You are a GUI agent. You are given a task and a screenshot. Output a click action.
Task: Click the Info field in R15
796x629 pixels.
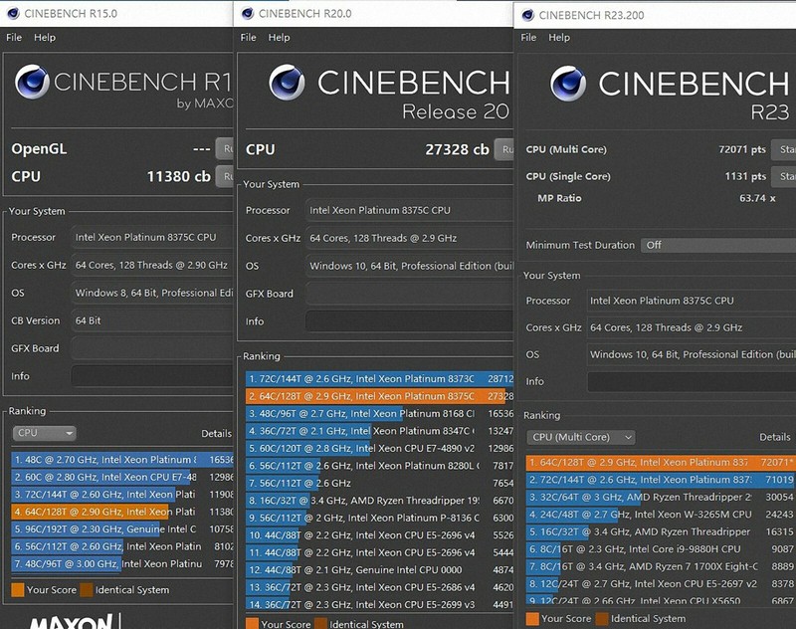click(152, 376)
